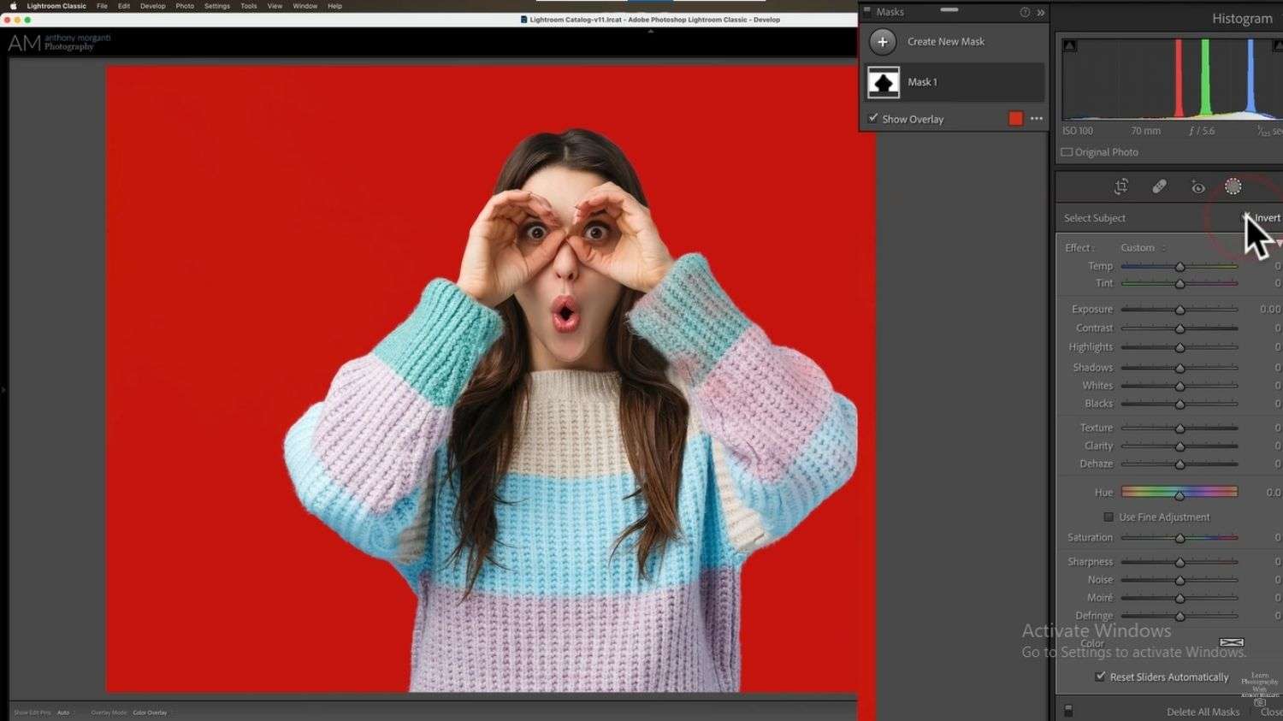Click the Delete All Masks button
Screen dimensions: 1283x721
[1203, 711]
